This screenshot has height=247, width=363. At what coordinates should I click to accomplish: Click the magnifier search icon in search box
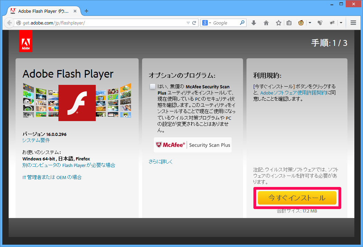click(242, 23)
